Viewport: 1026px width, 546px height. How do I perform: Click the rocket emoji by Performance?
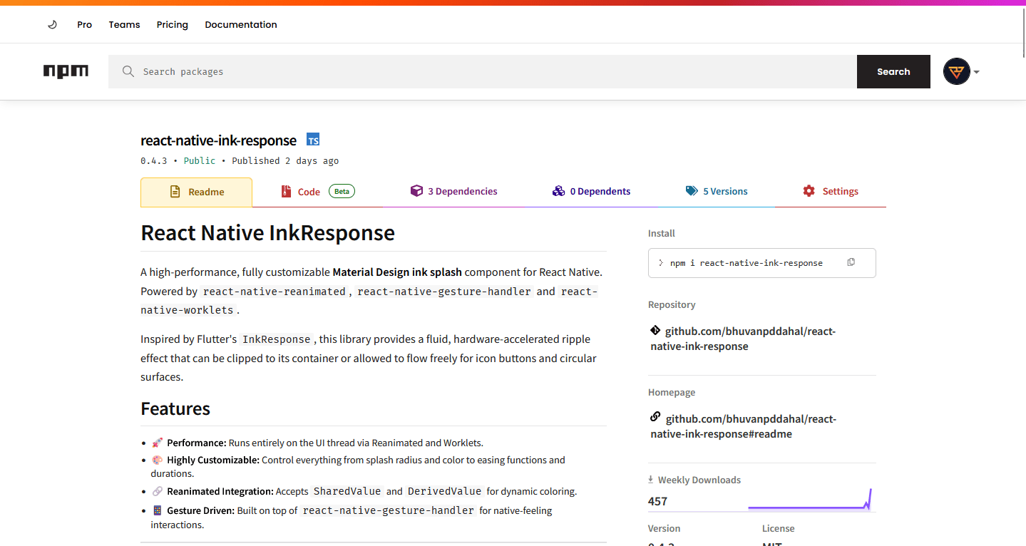click(158, 443)
